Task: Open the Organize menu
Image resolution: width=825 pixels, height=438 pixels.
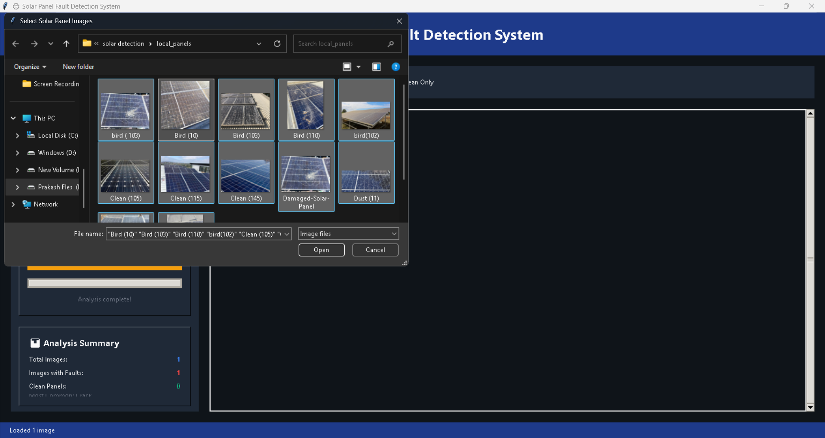Action: 30,67
